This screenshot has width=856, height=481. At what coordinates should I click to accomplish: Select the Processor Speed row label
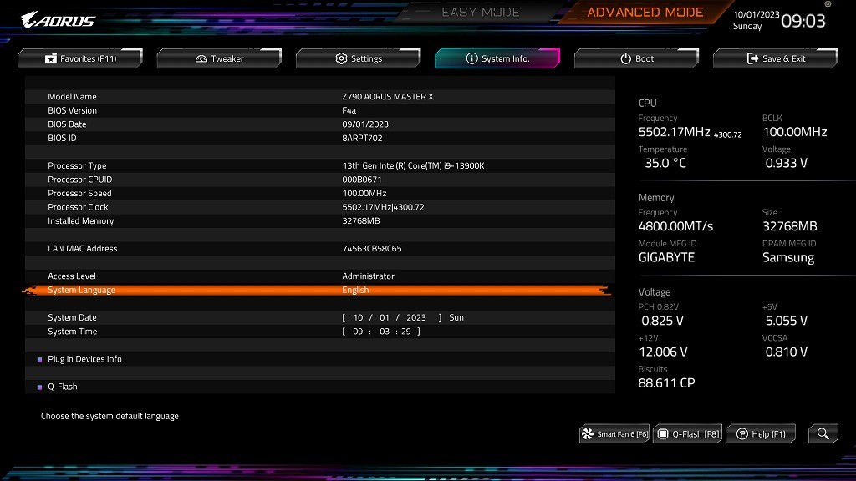(x=79, y=193)
